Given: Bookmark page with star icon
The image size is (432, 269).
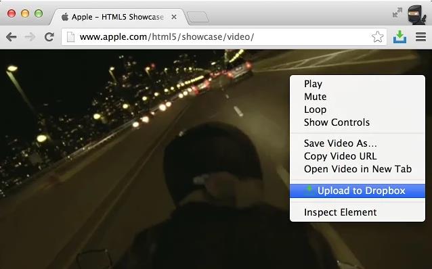Looking at the screenshot, I should coord(377,37).
